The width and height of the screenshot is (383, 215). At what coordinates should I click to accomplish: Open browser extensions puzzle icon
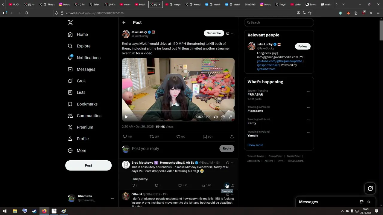(356, 13)
